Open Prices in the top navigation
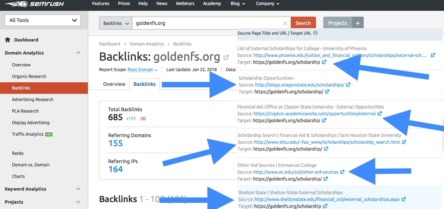Viewport: 444px width, 209px height. [124, 4]
